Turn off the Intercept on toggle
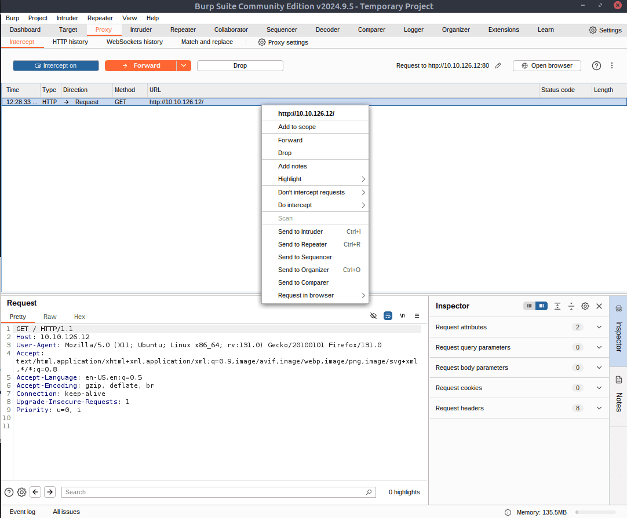Viewport: 627px width, 518px height. (56, 66)
